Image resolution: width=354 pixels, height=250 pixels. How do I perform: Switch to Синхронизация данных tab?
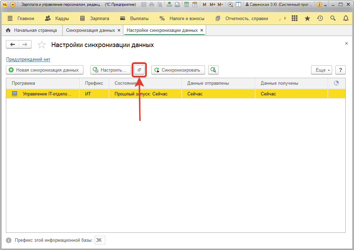coord(90,30)
